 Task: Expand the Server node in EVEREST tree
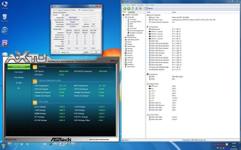click(124, 42)
